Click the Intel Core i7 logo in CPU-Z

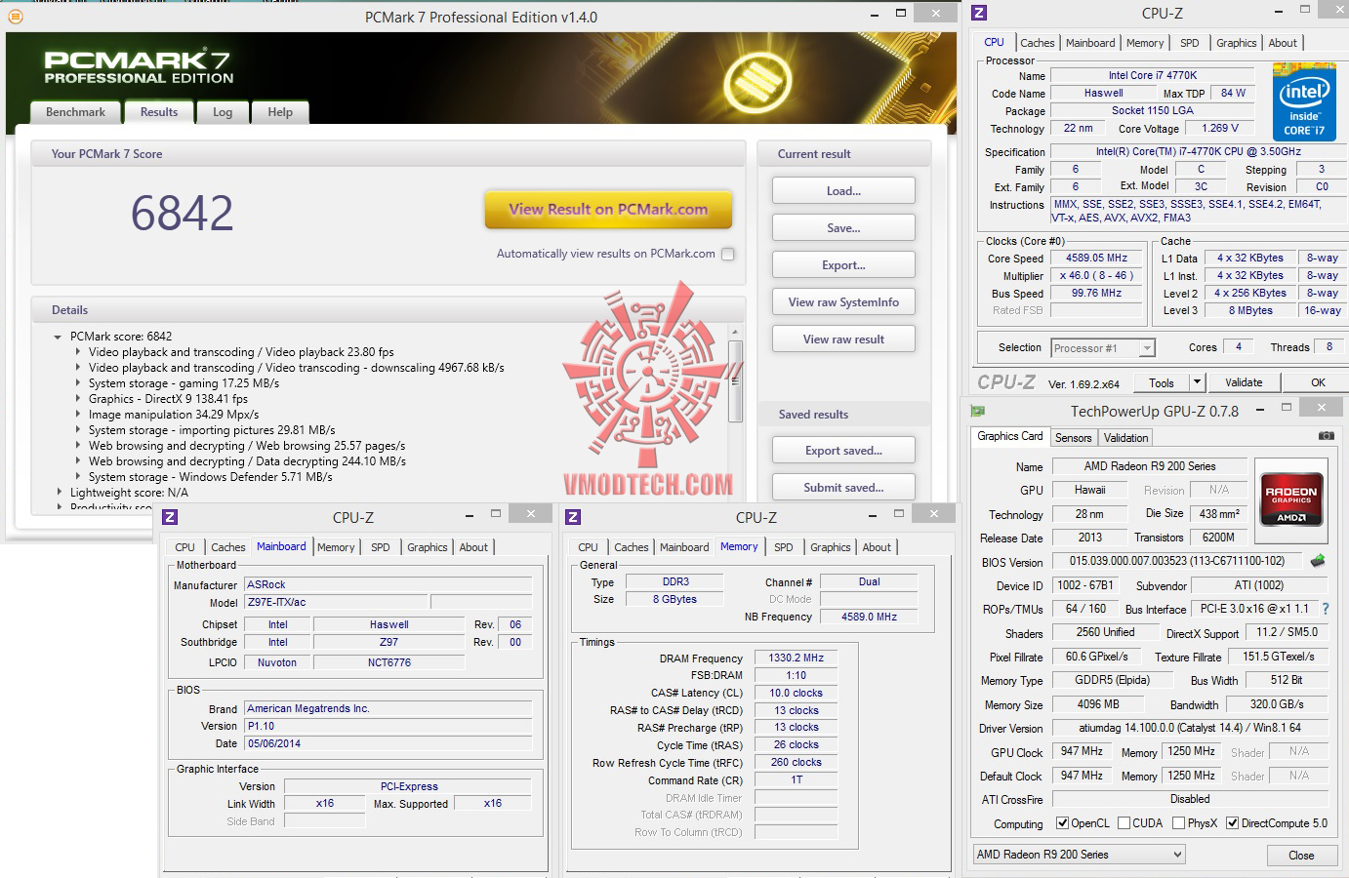(x=1304, y=101)
